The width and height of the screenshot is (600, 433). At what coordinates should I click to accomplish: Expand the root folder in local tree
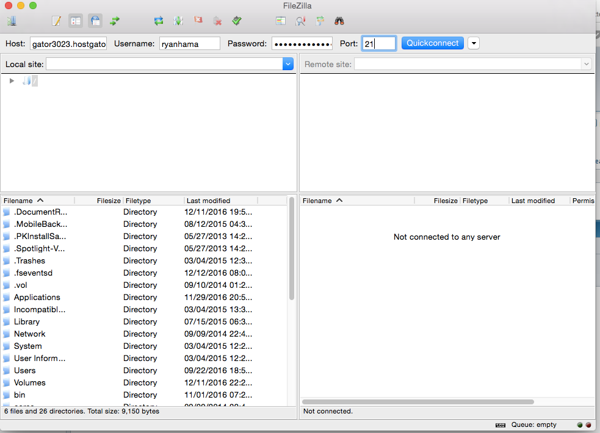(12, 81)
